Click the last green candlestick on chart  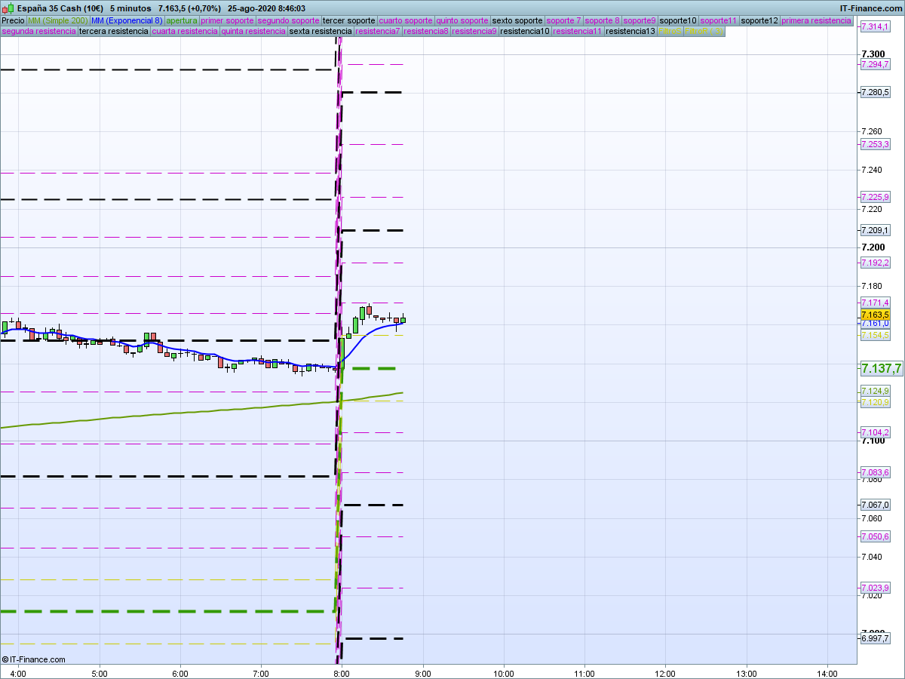[x=403, y=320]
